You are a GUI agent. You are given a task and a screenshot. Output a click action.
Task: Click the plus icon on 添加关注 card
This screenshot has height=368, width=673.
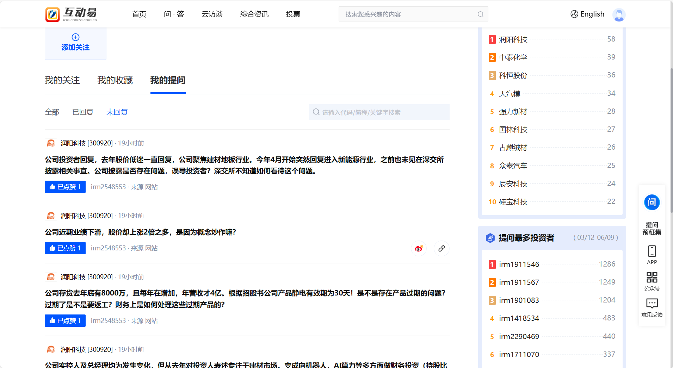point(75,37)
